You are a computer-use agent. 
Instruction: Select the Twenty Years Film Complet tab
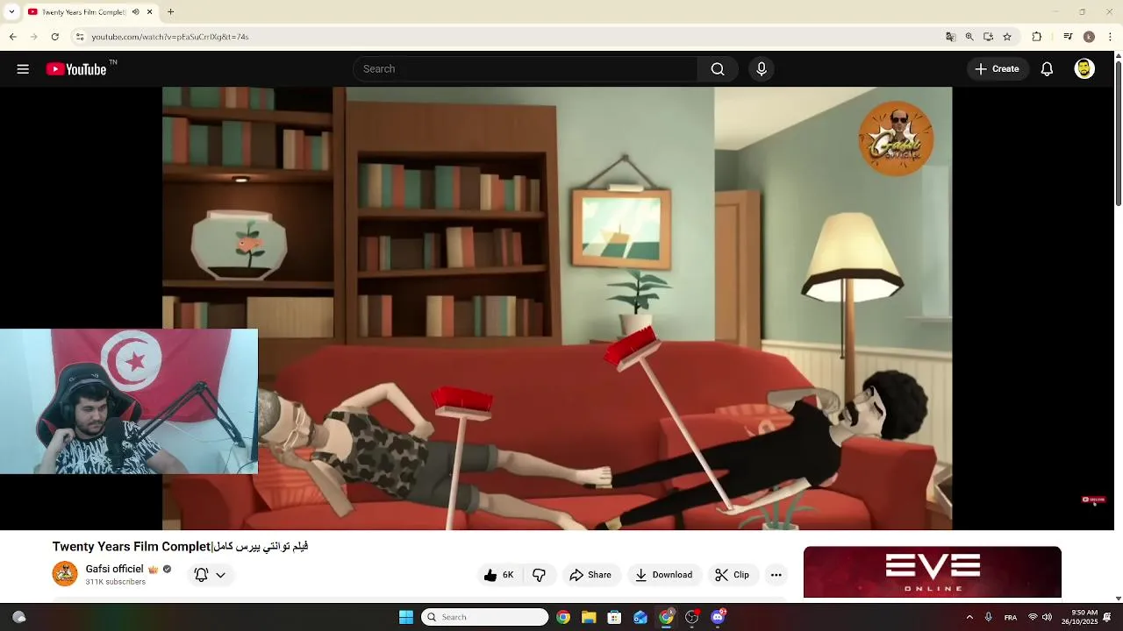click(83, 12)
